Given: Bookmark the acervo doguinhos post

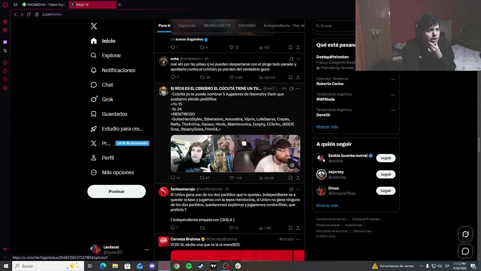Looking at the screenshot, I should pyautogui.click(x=290, y=47).
